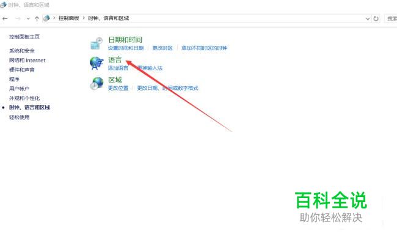Select 控制面板 breadcrumb in address bar
Screen dimensions: 397x244
click(69, 18)
